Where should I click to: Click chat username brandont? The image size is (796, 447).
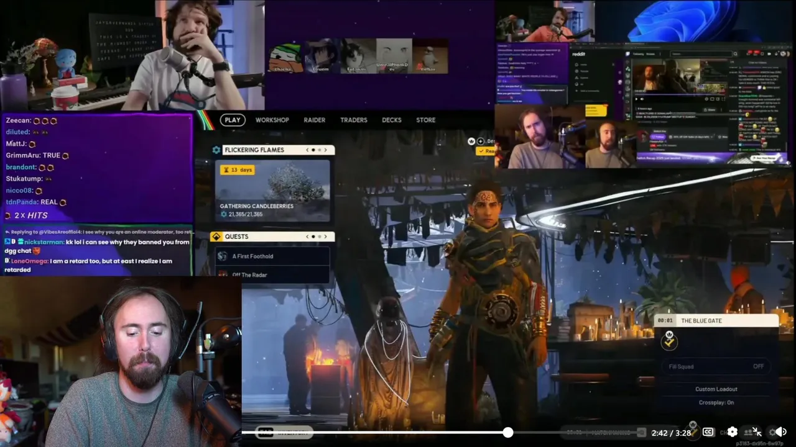pyautogui.click(x=21, y=167)
